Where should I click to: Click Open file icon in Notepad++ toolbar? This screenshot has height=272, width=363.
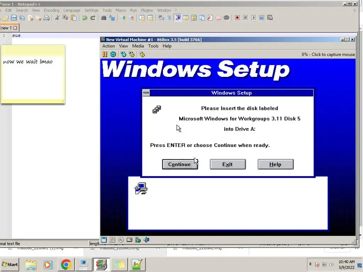click(x=6, y=18)
